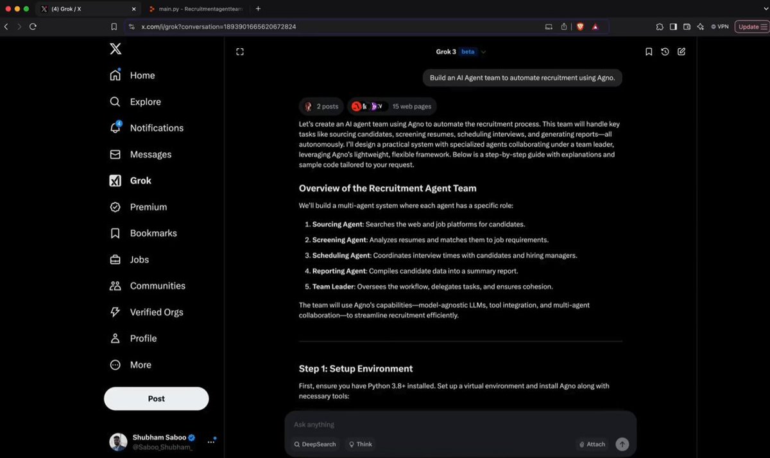Open the Brave Wallet icon
Screen dimensions: 770x458
coord(687,26)
